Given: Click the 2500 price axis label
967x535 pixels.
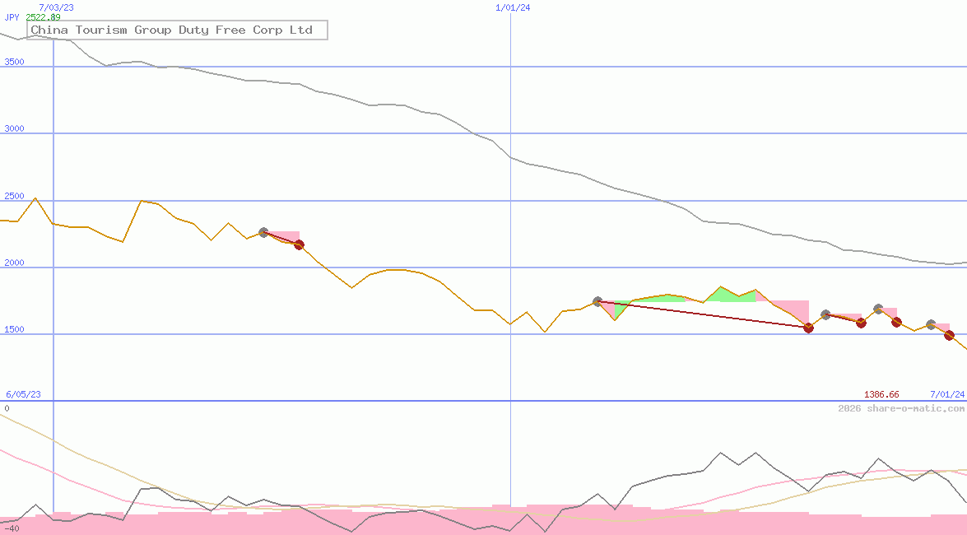Looking at the screenshot, I should point(14,196).
